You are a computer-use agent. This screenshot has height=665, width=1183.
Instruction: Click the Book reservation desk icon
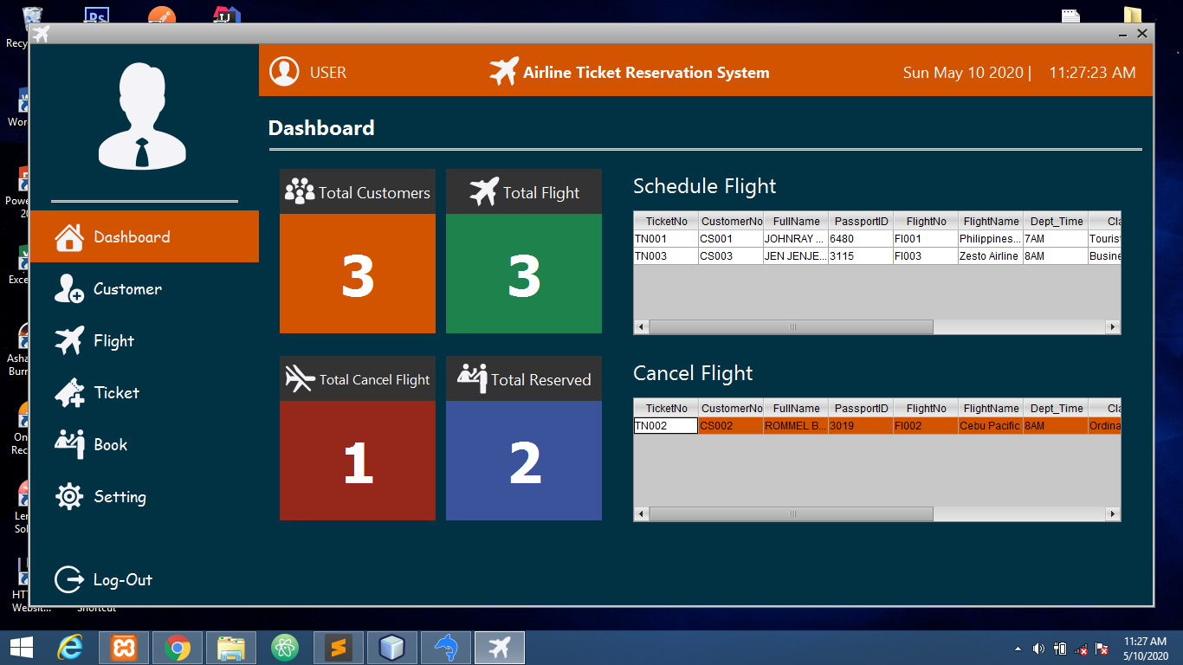pos(69,444)
